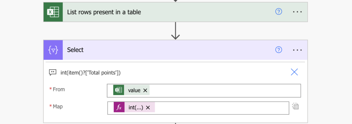Image resolution: width=352 pixels, height=124 pixels.
Task: Open the ellipsis menu of the Select action
Action: pos(297,50)
